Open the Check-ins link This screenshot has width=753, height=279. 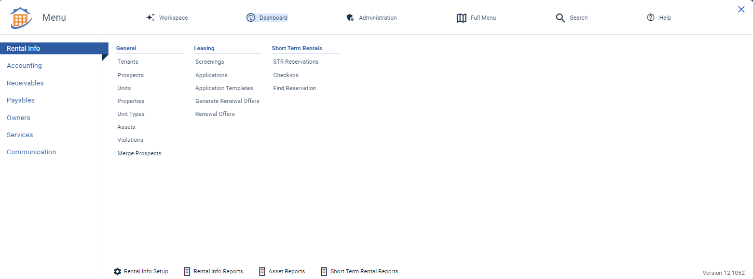(x=286, y=75)
